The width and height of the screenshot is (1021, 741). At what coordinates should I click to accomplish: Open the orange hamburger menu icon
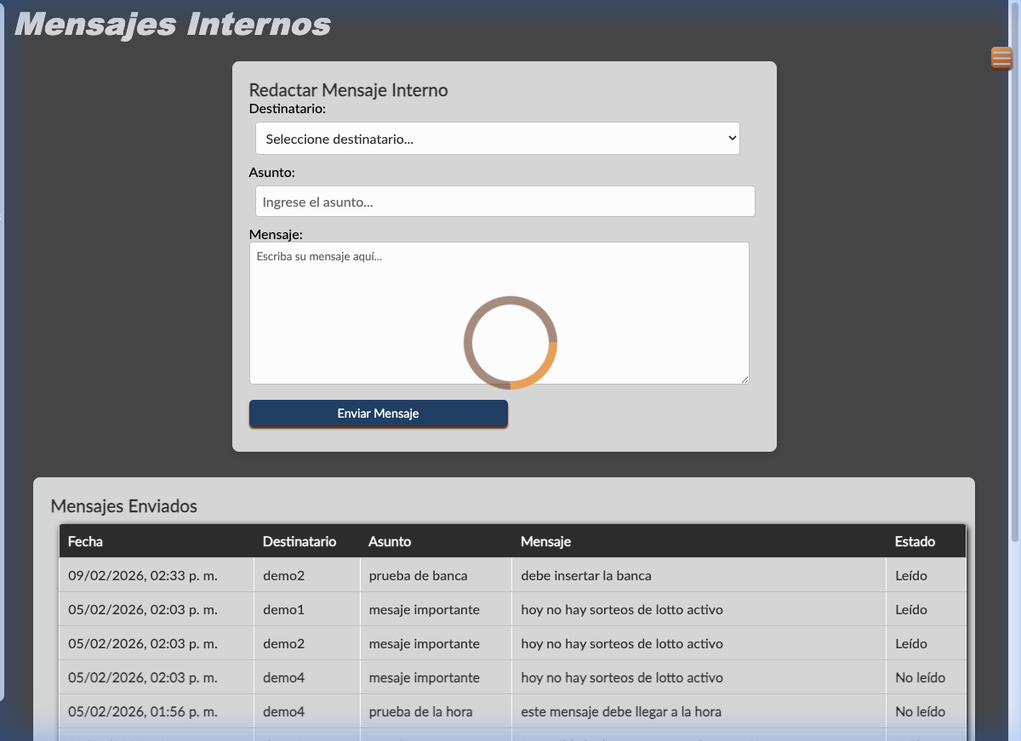[1001, 58]
